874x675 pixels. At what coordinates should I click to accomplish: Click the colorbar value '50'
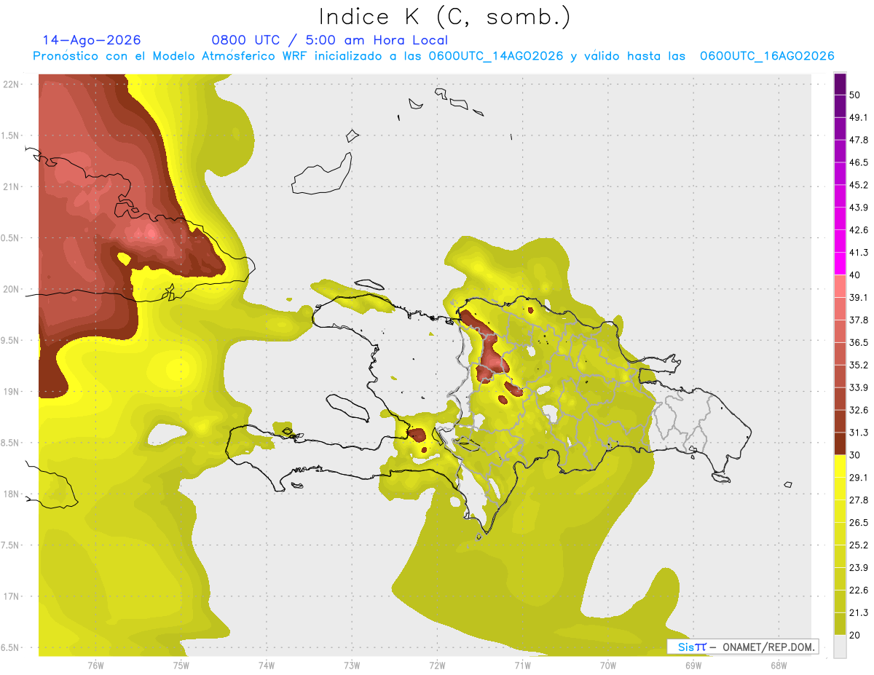tap(855, 95)
